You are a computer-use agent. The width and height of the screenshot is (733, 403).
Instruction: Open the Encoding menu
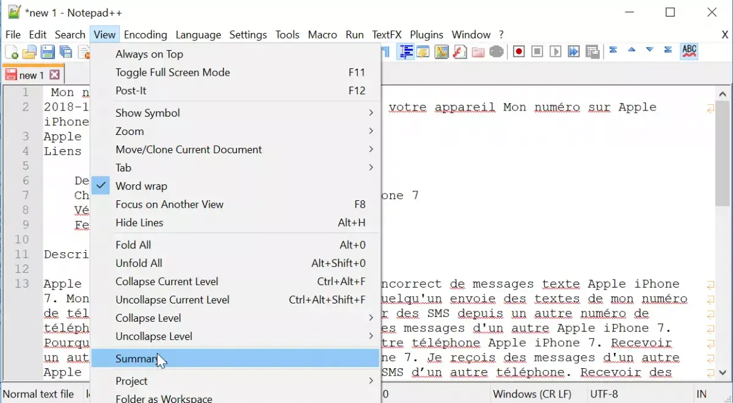tap(145, 35)
